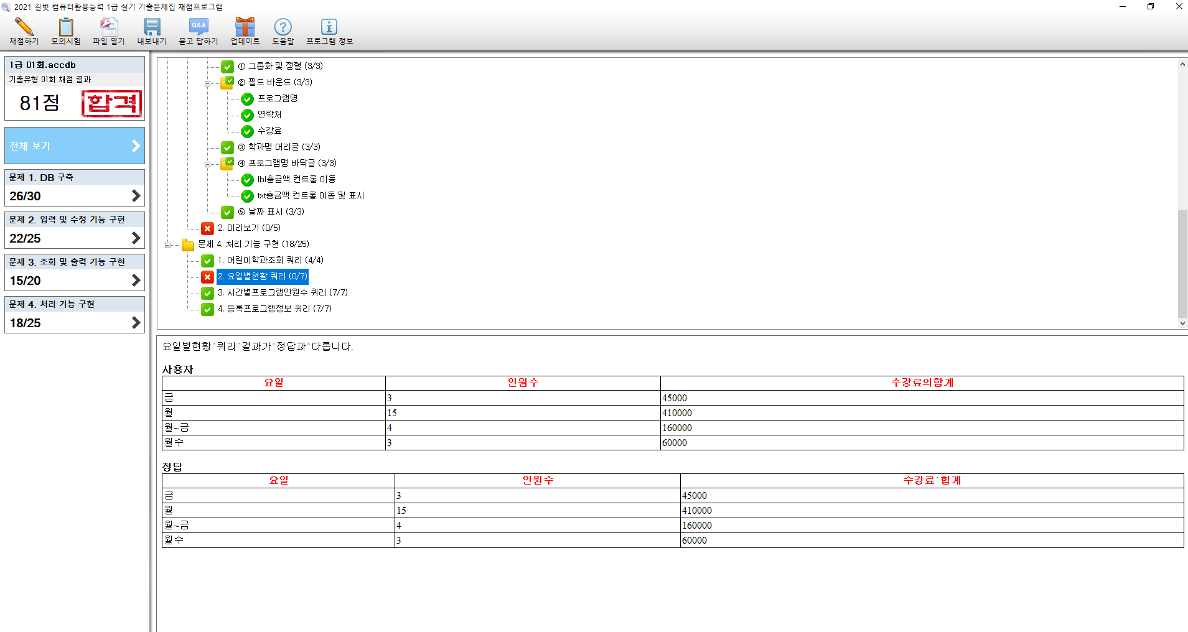Click green check beside 어린이학과조회 쿼리
This screenshot has height=632, width=1188.
[207, 261]
